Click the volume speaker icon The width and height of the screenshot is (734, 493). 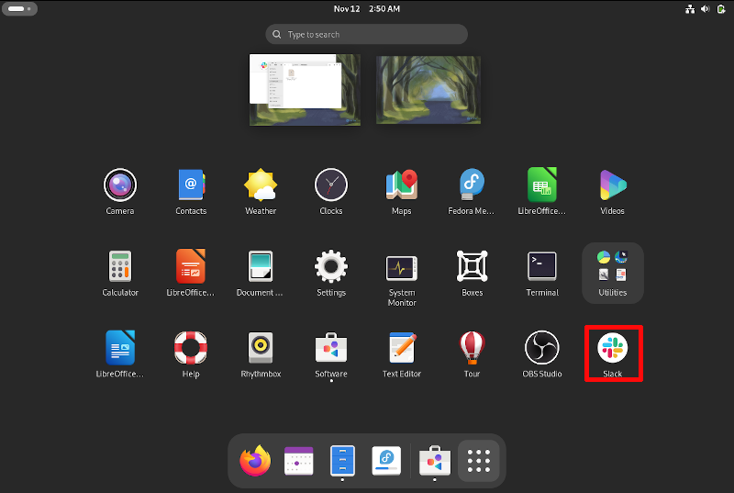(x=706, y=9)
